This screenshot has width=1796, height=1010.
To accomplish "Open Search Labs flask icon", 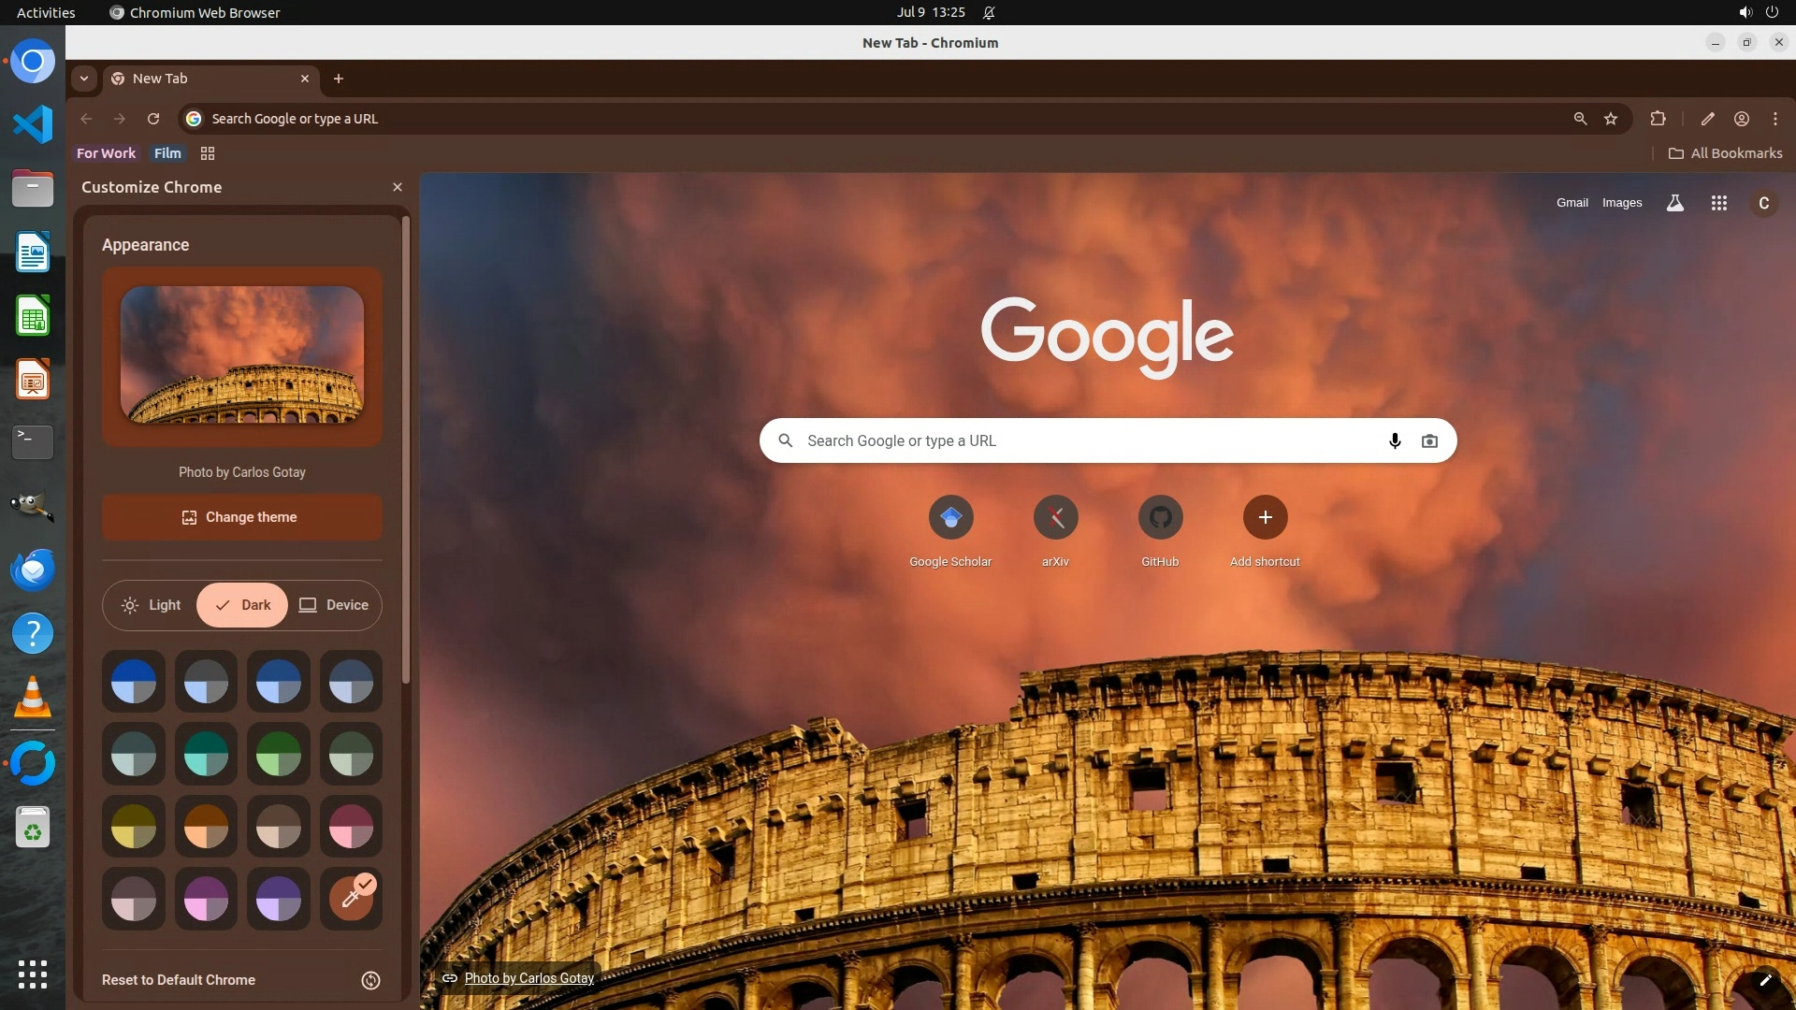I will pyautogui.click(x=1675, y=203).
